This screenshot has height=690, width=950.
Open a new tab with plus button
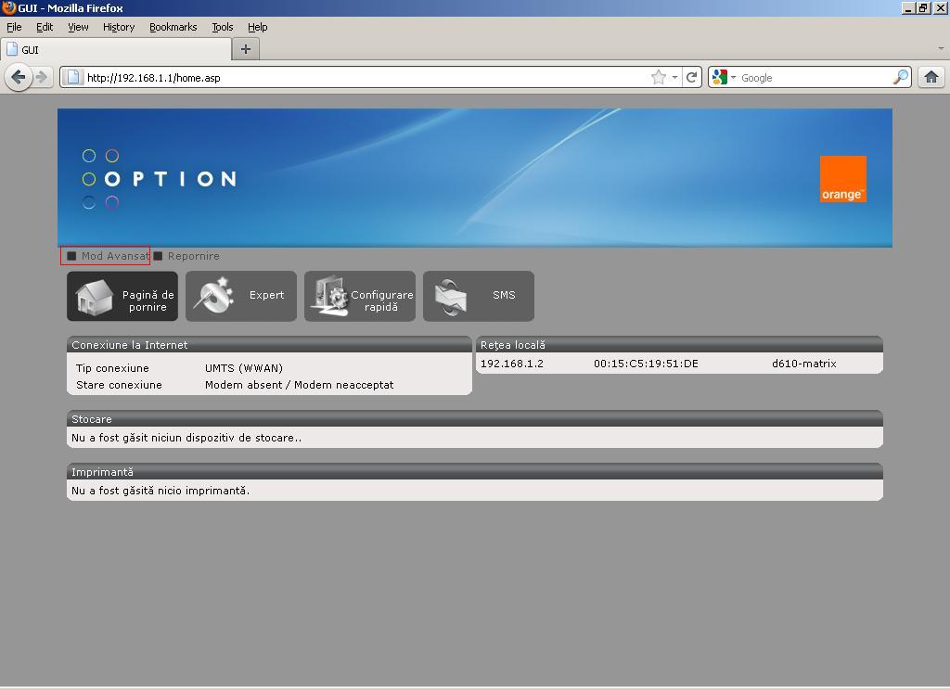pyautogui.click(x=246, y=49)
